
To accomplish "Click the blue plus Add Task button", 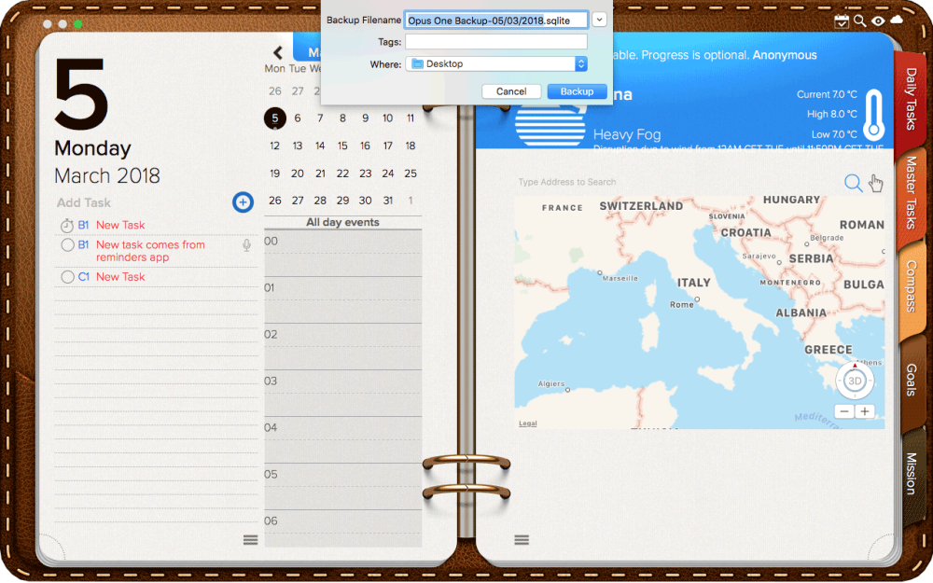I will (x=243, y=202).
